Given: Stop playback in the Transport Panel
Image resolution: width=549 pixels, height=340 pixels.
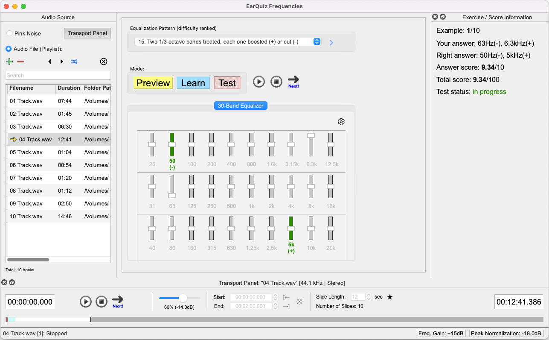Looking at the screenshot, I should tap(102, 302).
